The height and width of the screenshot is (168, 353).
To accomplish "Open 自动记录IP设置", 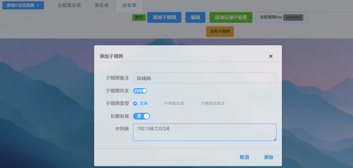I will [231, 17].
